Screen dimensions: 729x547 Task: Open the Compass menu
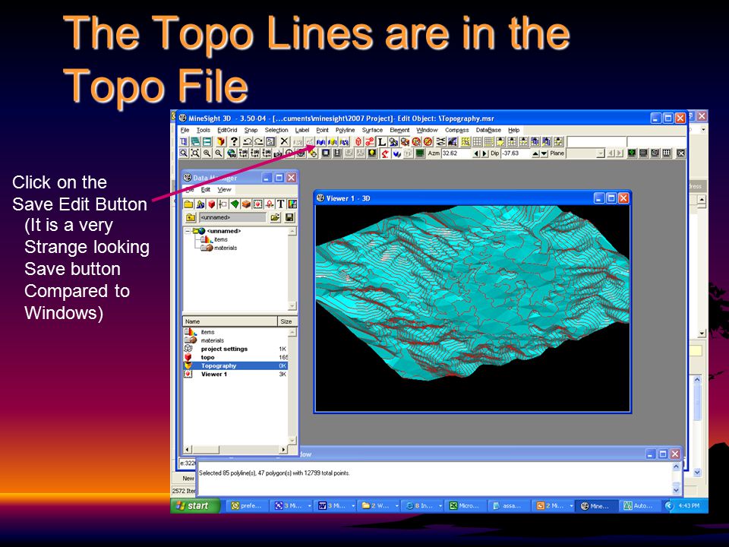tap(456, 130)
